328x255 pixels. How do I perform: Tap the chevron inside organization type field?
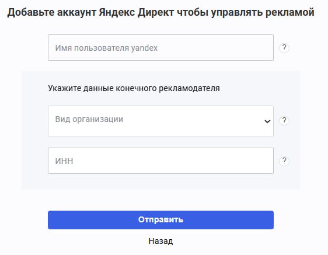click(267, 121)
